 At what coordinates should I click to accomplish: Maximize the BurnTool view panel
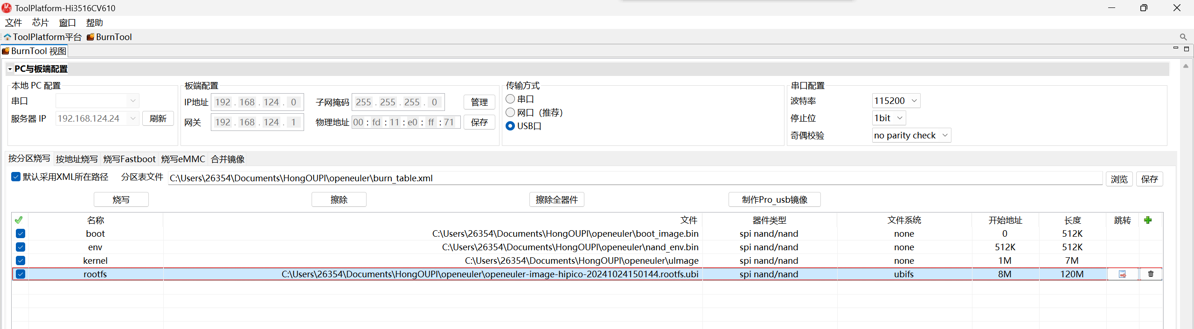1187,48
